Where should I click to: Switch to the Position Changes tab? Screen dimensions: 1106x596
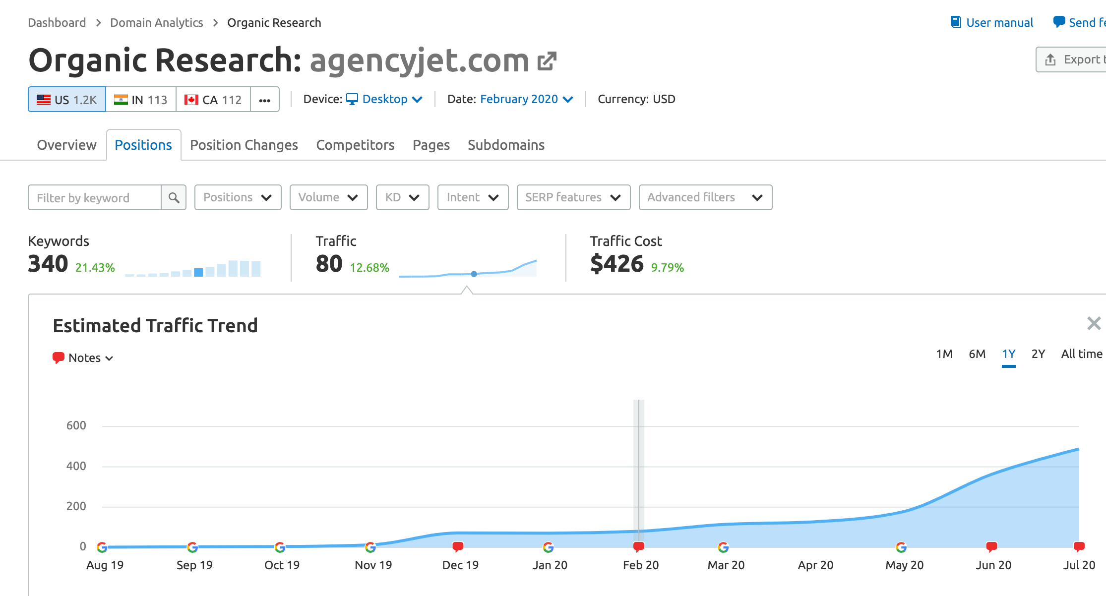pyautogui.click(x=244, y=145)
